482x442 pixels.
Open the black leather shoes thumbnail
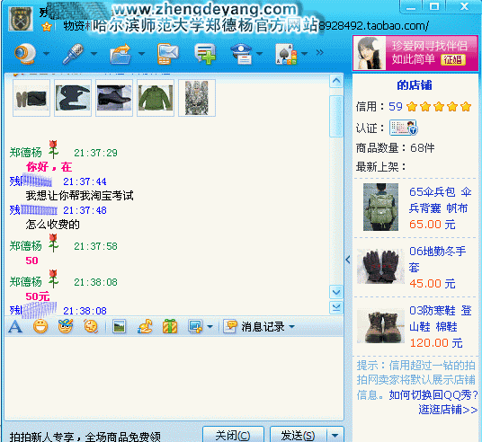[114, 98]
